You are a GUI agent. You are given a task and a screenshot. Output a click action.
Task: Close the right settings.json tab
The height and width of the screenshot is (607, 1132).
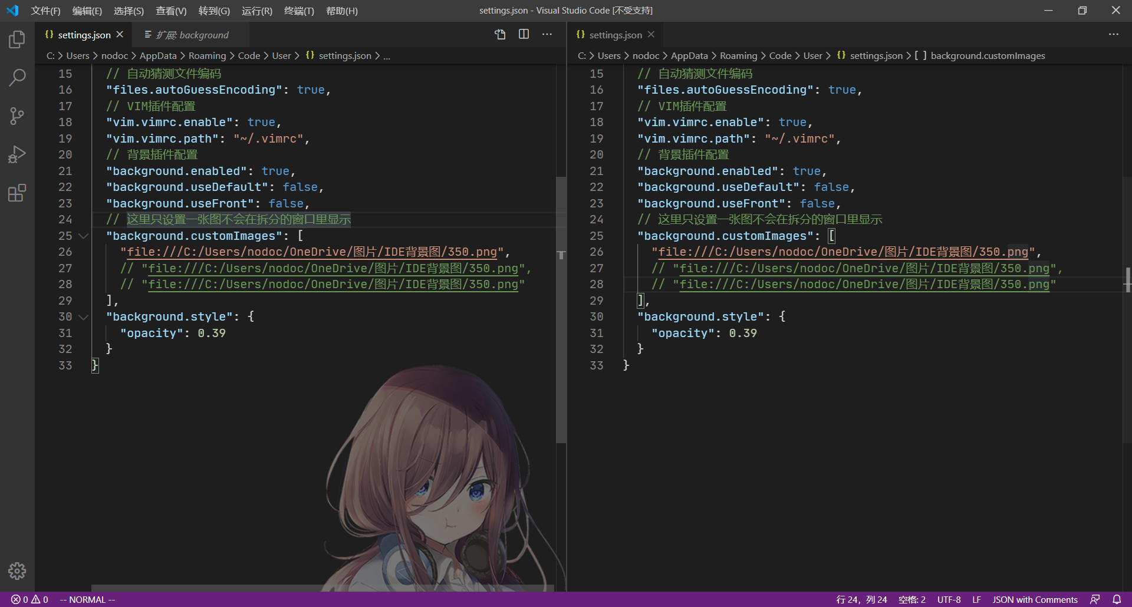click(651, 35)
